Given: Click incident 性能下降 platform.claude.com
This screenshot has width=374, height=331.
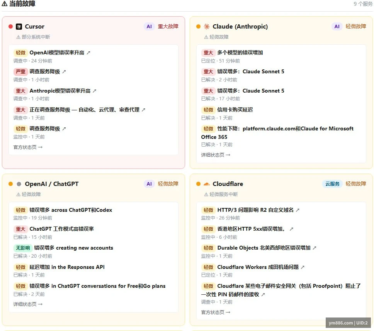Looking at the screenshot, I should (277, 133).
